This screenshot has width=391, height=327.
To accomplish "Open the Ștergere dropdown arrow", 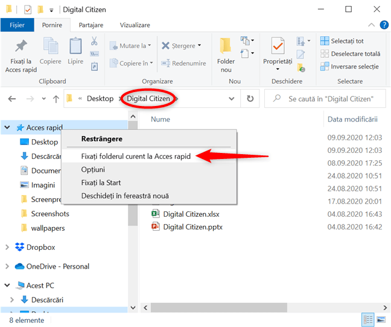I will click(x=200, y=45).
